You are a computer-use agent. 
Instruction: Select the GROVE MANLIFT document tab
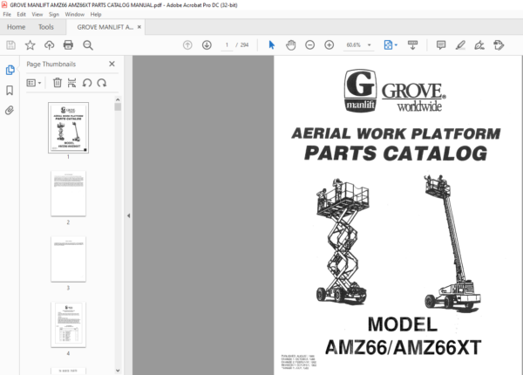pos(105,27)
